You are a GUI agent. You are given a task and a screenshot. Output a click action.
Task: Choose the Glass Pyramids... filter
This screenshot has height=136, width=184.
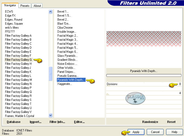pyautogui.click(x=67, y=56)
